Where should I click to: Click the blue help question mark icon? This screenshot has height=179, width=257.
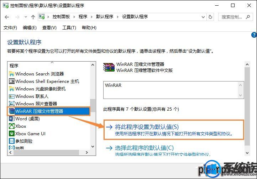coord(254,35)
